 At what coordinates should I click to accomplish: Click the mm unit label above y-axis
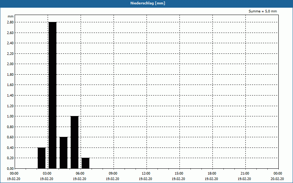click(x=11, y=16)
